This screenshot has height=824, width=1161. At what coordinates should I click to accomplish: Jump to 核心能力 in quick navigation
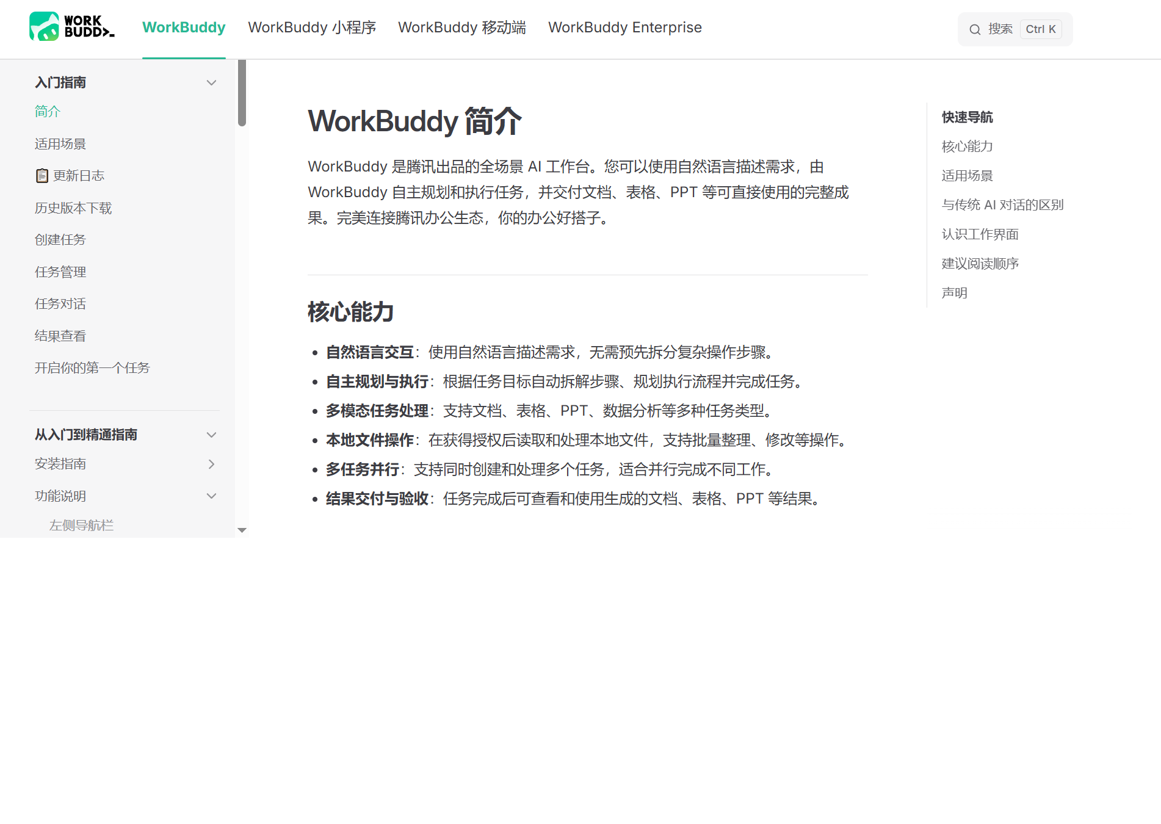(967, 146)
